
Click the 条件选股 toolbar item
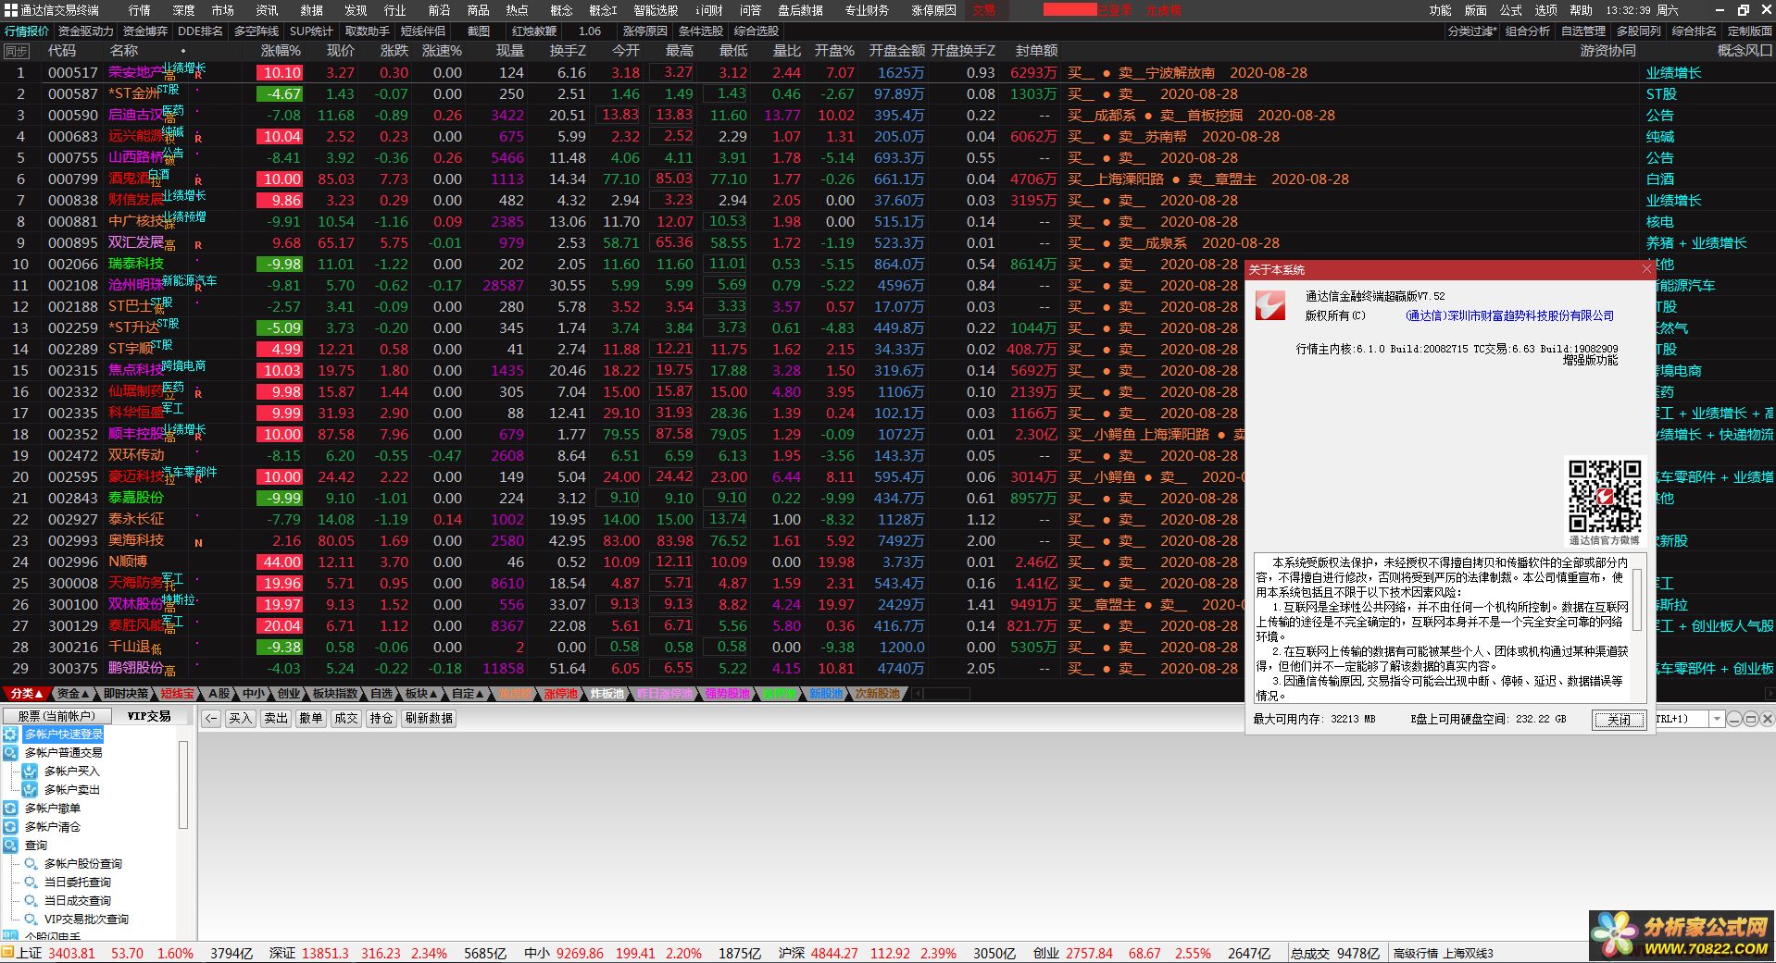pos(700,31)
